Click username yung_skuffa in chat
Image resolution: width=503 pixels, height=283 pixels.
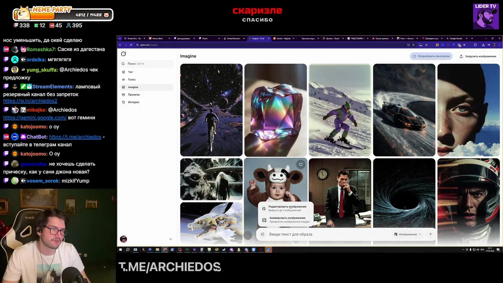coord(41,70)
